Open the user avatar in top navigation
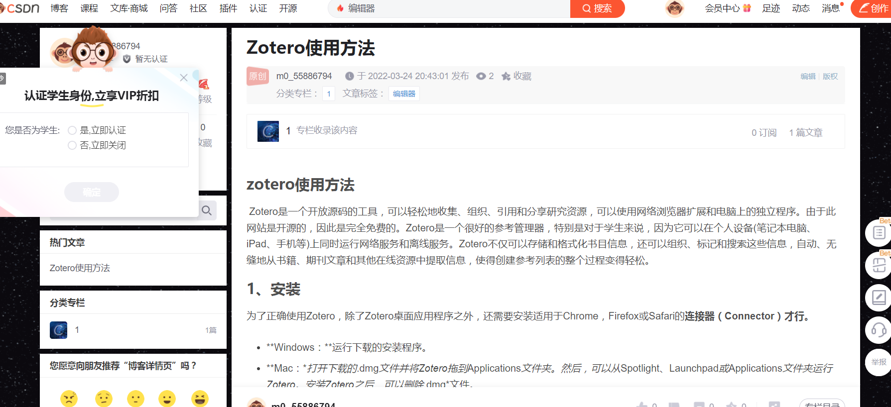891x407 pixels. (x=675, y=8)
